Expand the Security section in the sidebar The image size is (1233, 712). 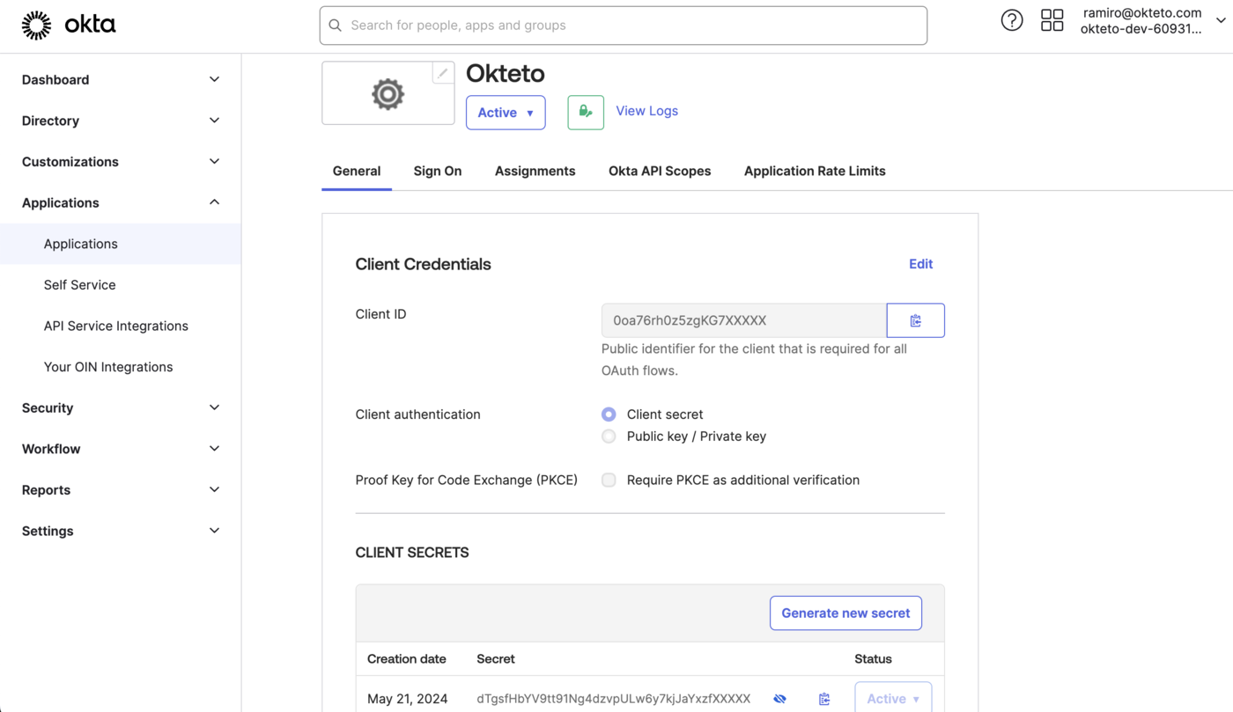pyautogui.click(x=121, y=407)
